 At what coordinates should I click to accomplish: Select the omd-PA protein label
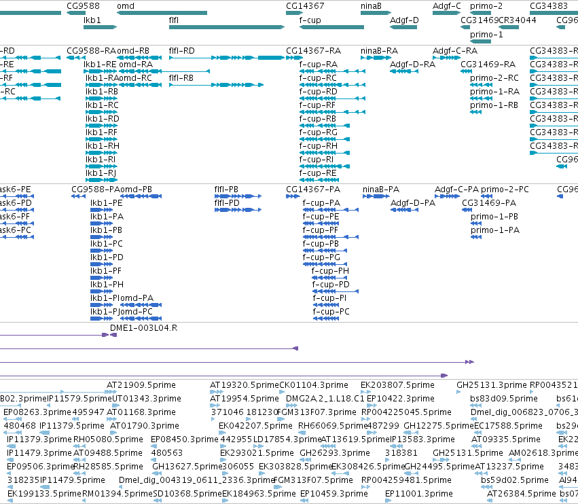(137, 298)
